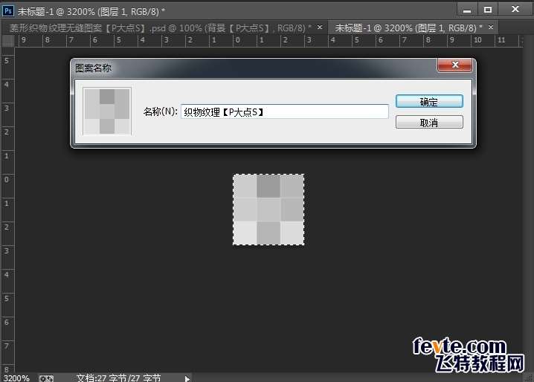Screen dimensions: 534x382
Task: Close the 图案名称 dialog with the red X
Action: [454, 65]
